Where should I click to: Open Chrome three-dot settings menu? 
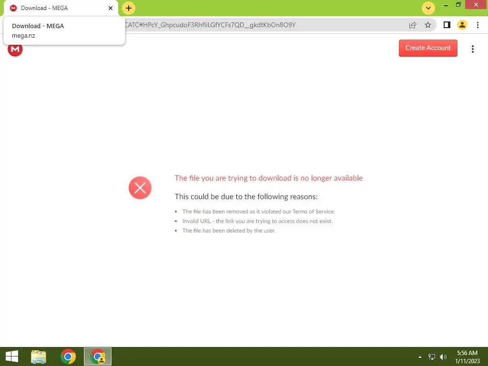click(478, 25)
